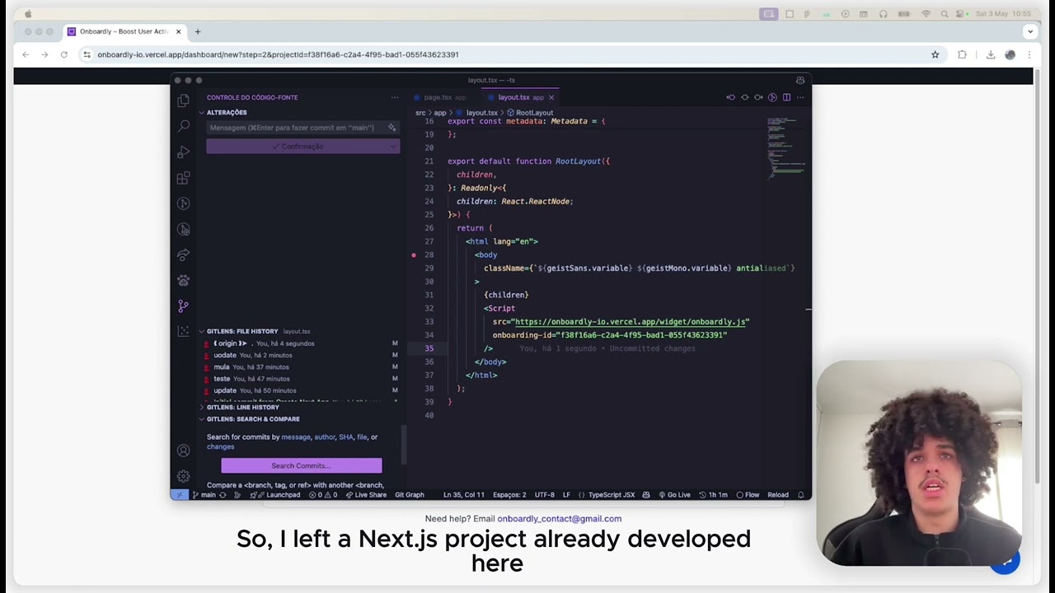Click sparkle generate commit message icon
The width and height of the screenshot is (1055, 593).
(392, 128)
